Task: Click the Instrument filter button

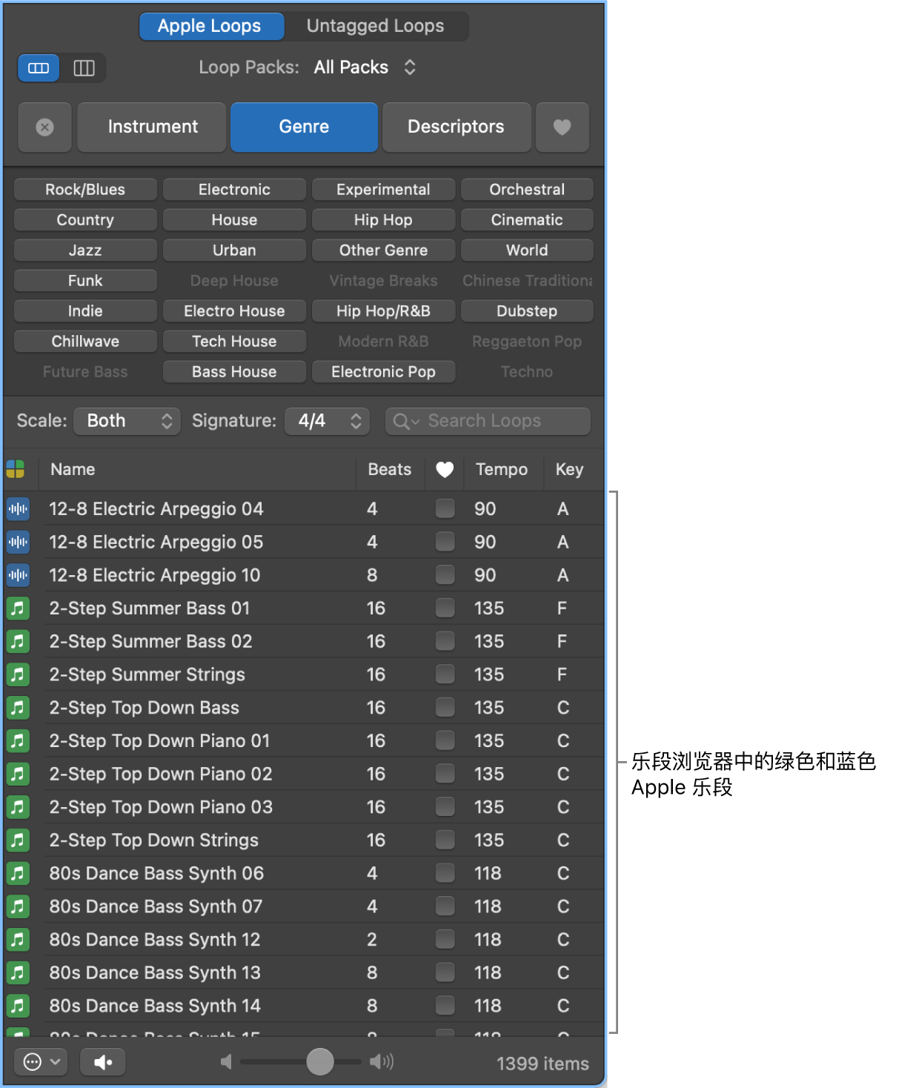Action: click(151, 127)
